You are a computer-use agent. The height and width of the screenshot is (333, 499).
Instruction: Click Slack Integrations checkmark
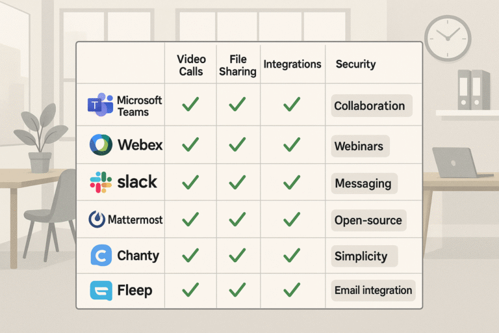[292, 182]
